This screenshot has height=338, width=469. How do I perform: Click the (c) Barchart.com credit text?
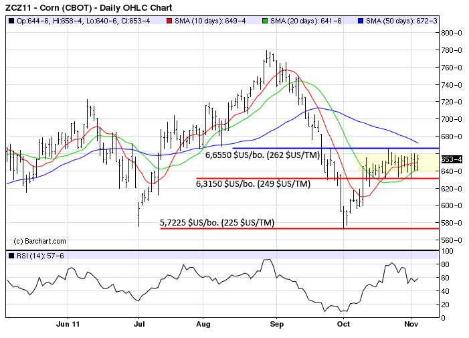point(39,241)
